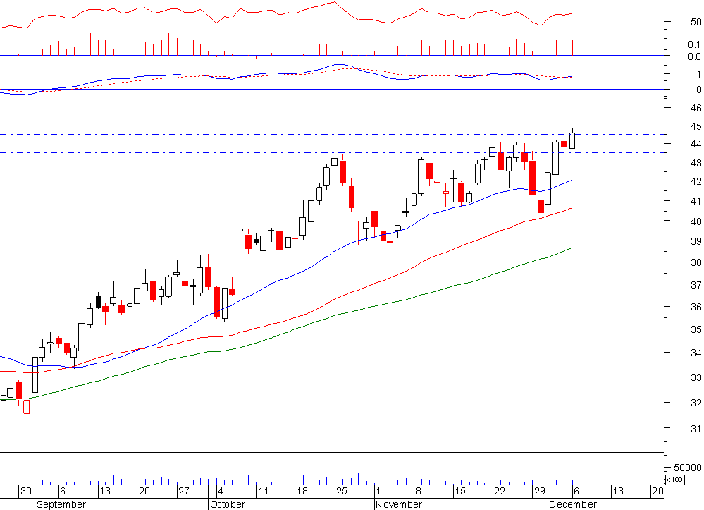The height and width of the screenshot is (510, 704).
Task: Click the date label 15 on time axis
Action: point(460,491)
